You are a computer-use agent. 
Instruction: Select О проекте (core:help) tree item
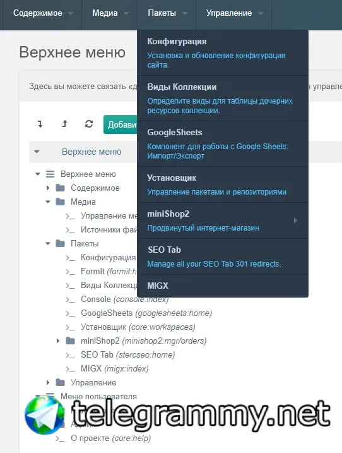pyautogui.click(x=111, y=438)
